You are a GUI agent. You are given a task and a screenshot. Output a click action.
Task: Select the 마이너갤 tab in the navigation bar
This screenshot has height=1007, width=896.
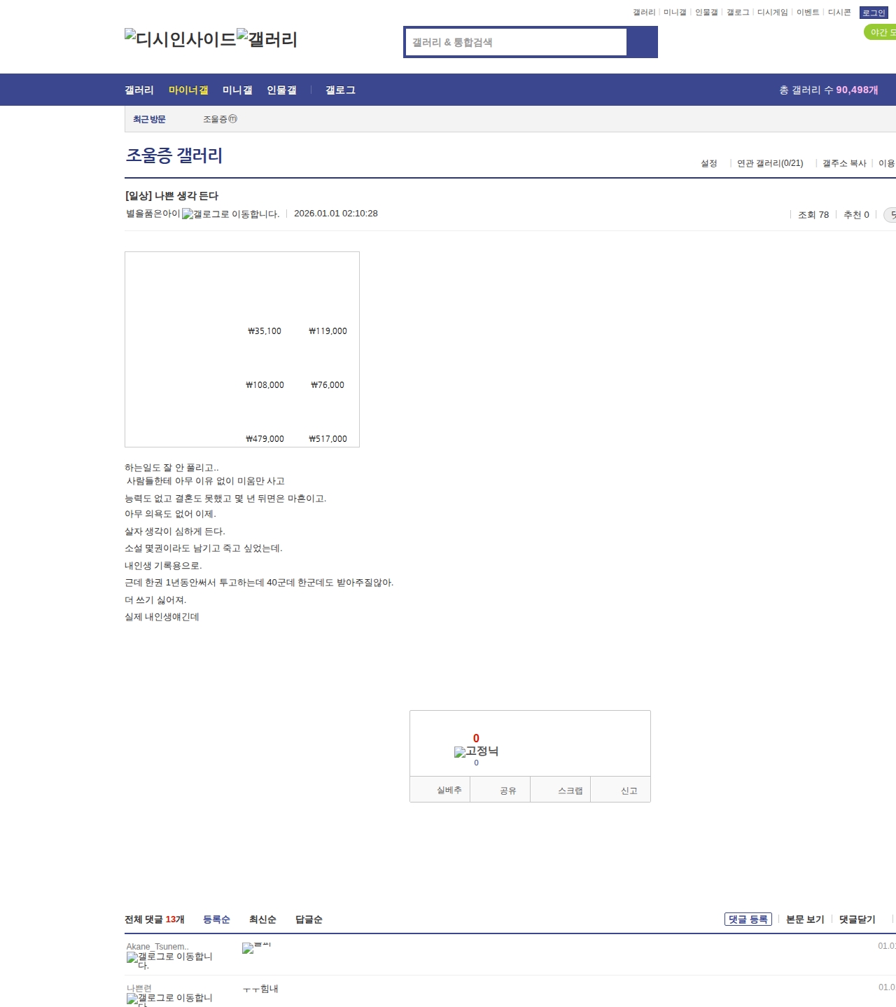point(188,90)
